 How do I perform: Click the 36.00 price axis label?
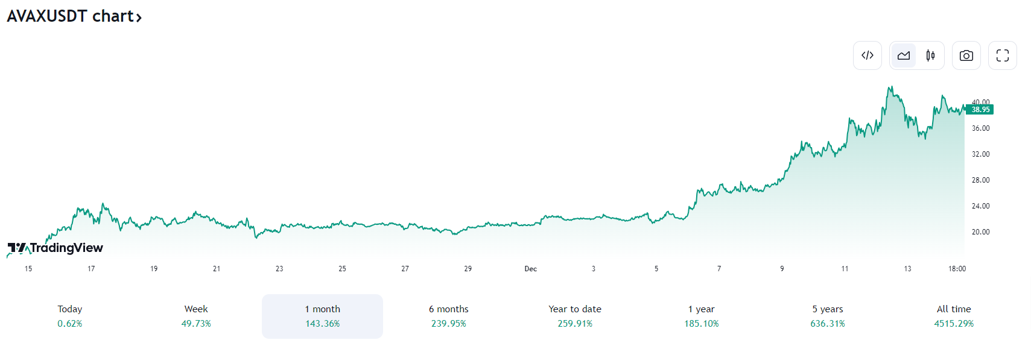coord(980,128)
